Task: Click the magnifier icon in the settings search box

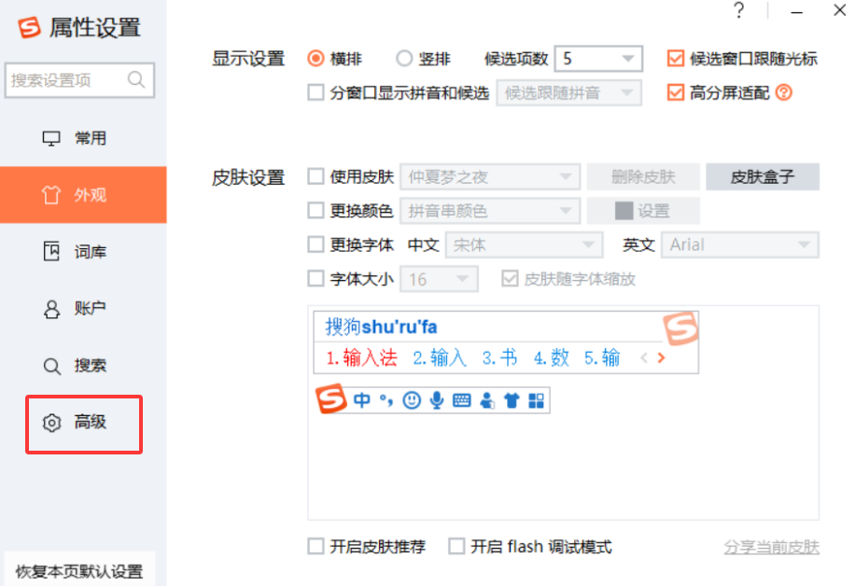Action: tap(136, 80)
